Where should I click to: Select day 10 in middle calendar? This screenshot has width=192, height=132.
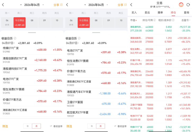pyautogui.click(x=121, y=23)
